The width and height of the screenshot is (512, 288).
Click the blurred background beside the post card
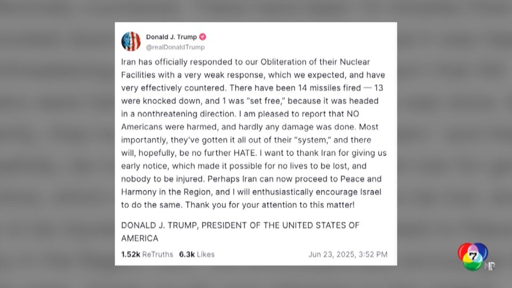pos(57,143)
